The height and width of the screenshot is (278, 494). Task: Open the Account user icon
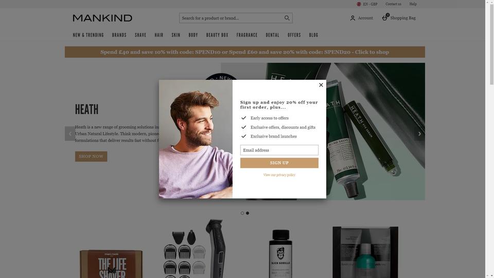[352, 19]
